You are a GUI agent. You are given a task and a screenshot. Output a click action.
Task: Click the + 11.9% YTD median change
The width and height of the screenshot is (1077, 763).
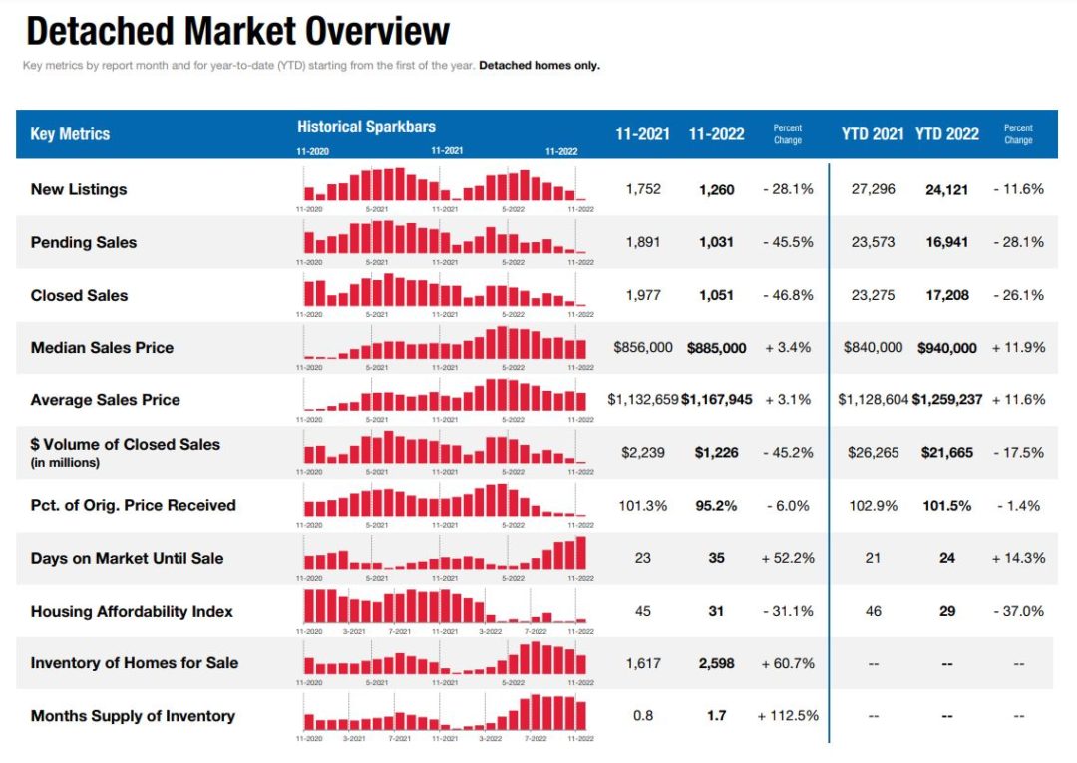[1018, 348]
